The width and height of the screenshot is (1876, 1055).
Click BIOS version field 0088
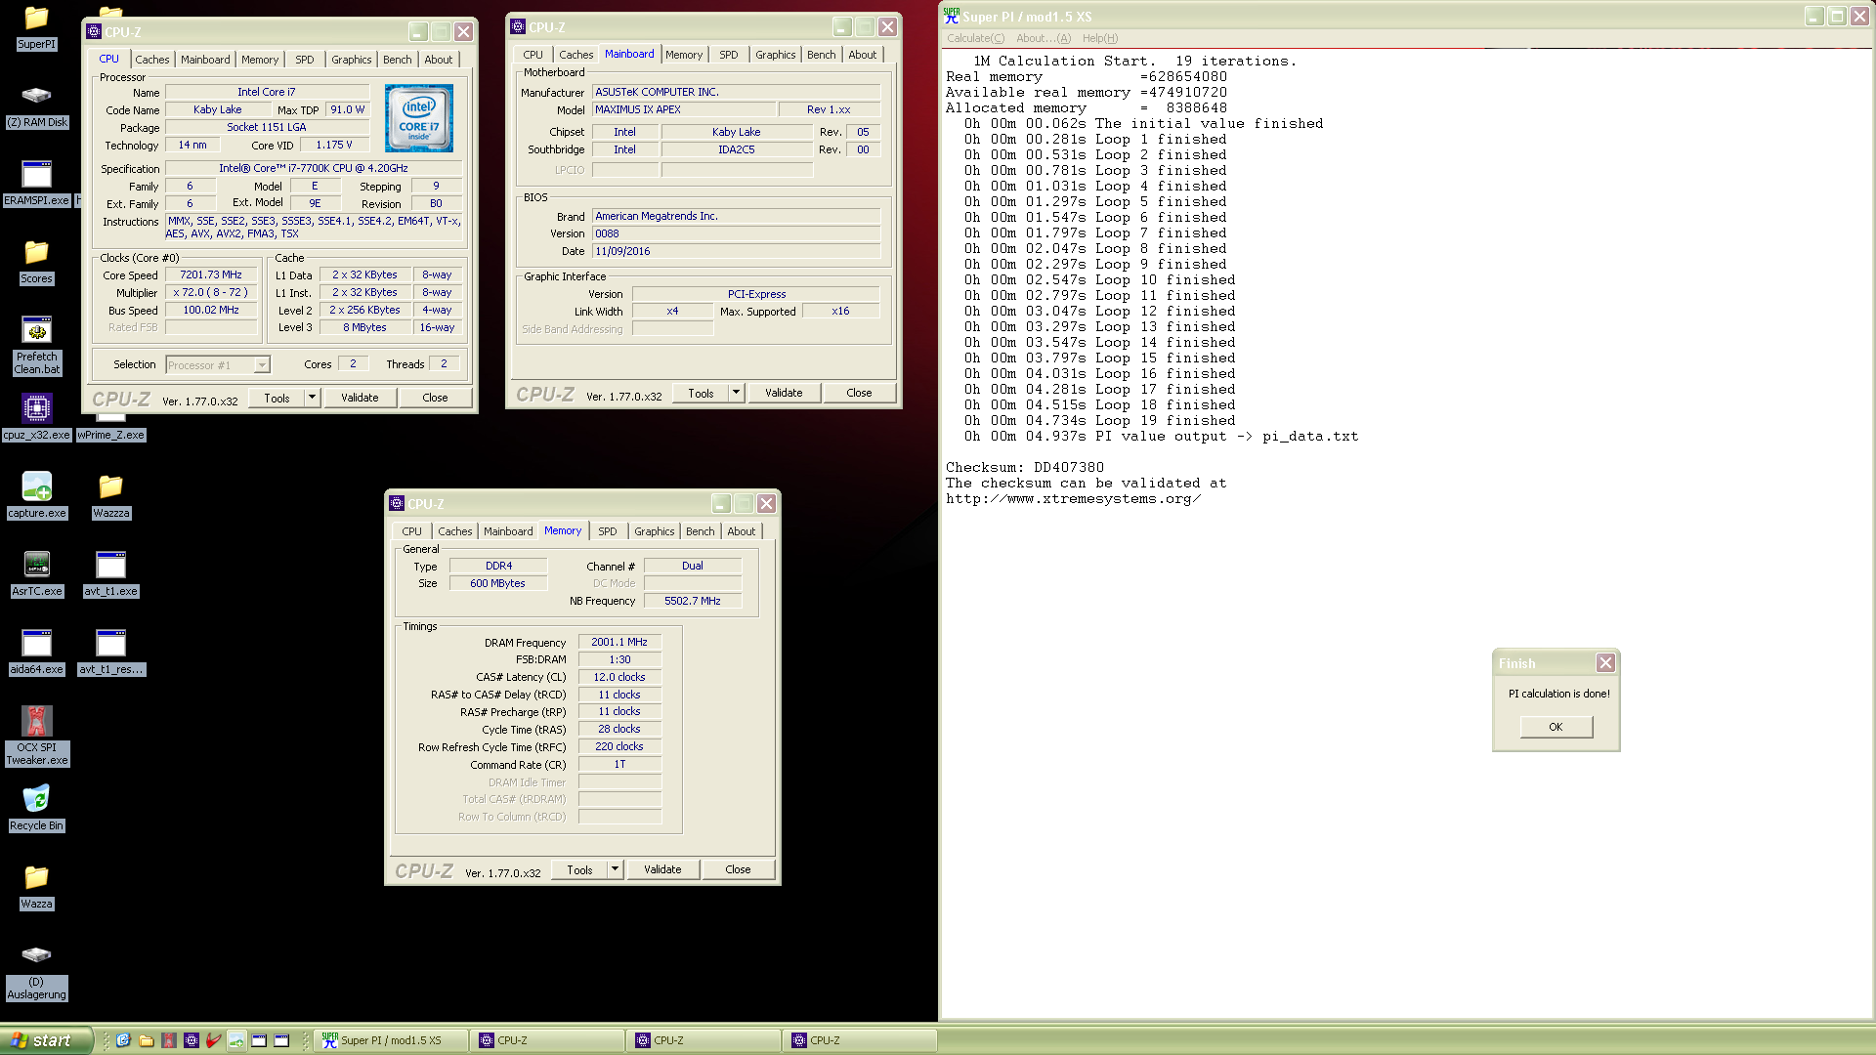[736, 234]
